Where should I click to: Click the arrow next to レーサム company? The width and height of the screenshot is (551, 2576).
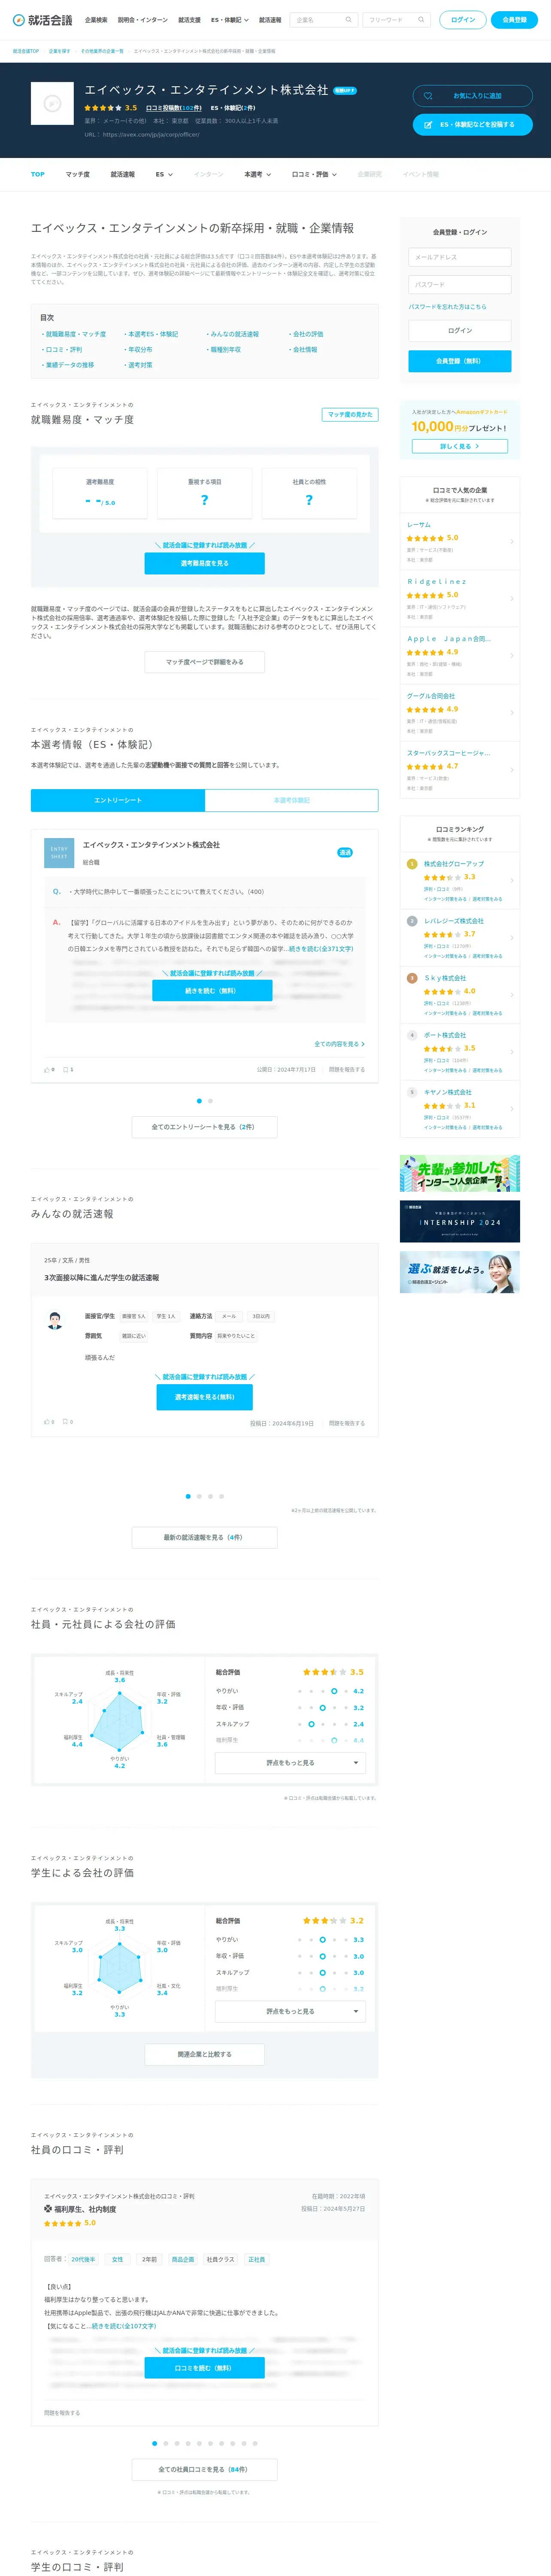[512, 542]
